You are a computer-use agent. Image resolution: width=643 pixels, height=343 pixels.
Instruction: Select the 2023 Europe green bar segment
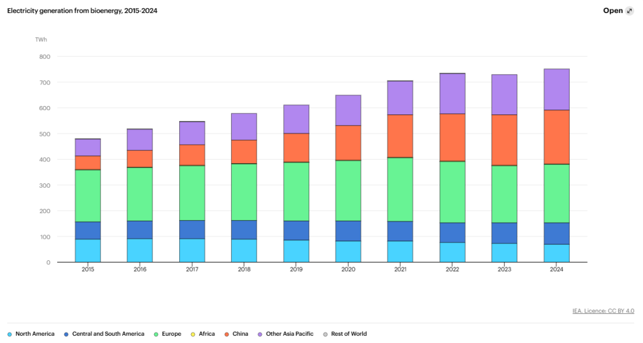[x=504, y=195]
